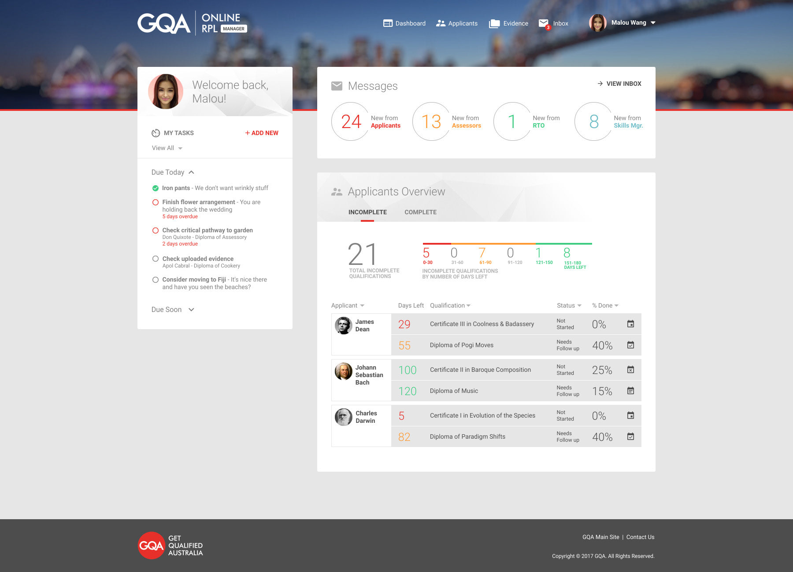Open the VIEW INBOX link

[619, 84]
